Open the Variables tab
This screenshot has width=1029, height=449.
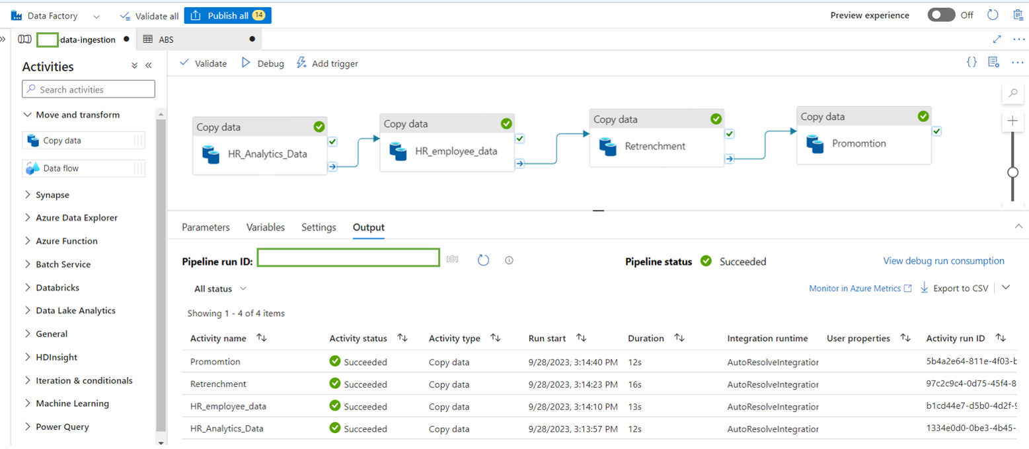coord(266,227)
